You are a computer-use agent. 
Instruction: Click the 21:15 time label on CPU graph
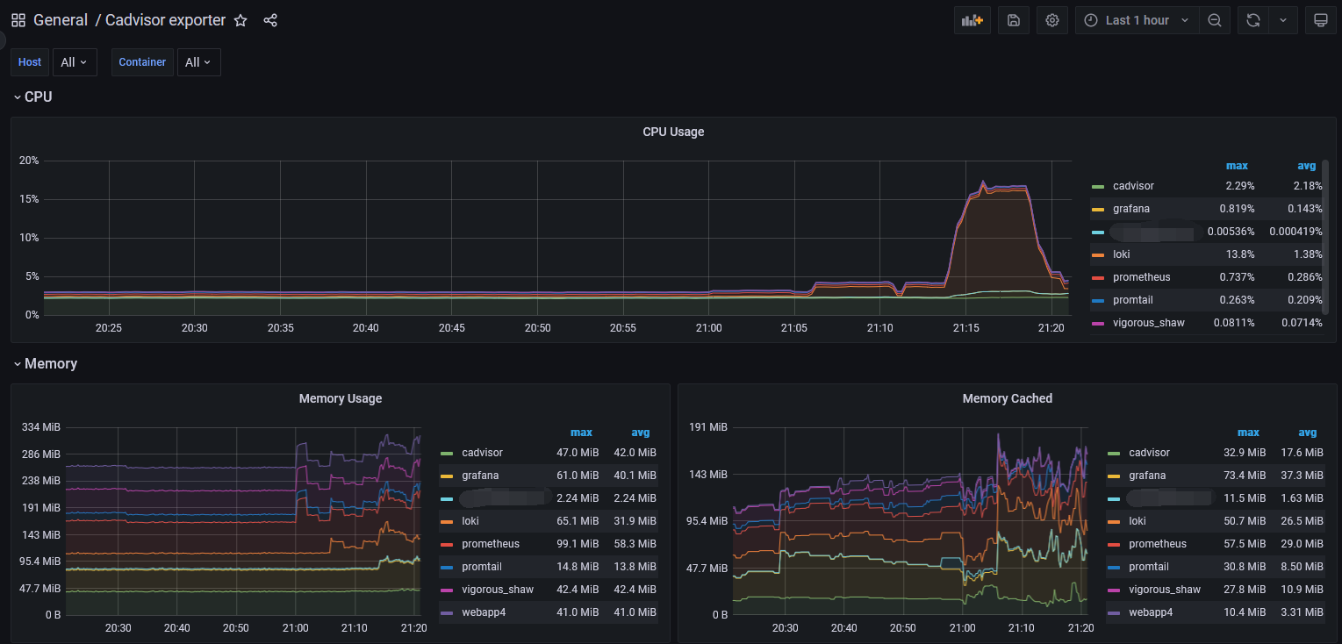(x=965, y=327)
